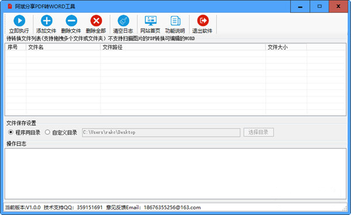This screenshot has width=351, height=215.
Task: Click the 文件路径 column header
Action: click(x=183, y=47)
